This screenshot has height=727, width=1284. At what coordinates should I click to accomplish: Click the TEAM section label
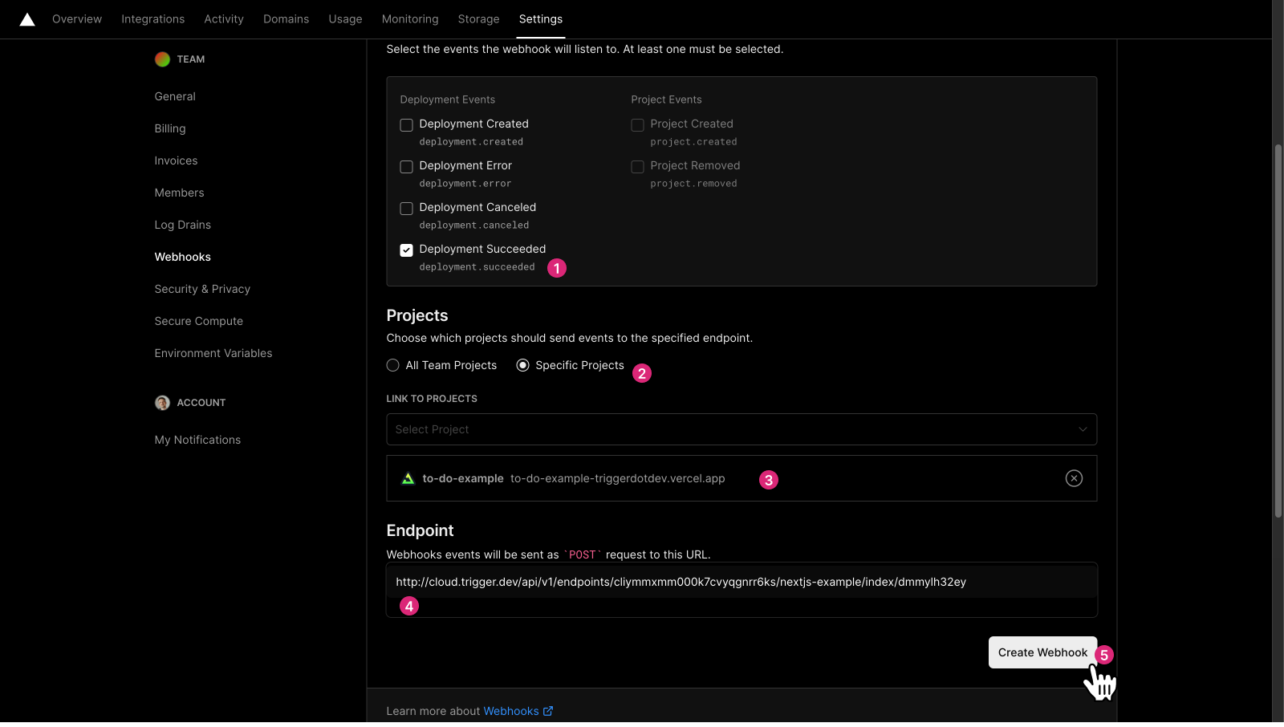click(x=191, y=59)
